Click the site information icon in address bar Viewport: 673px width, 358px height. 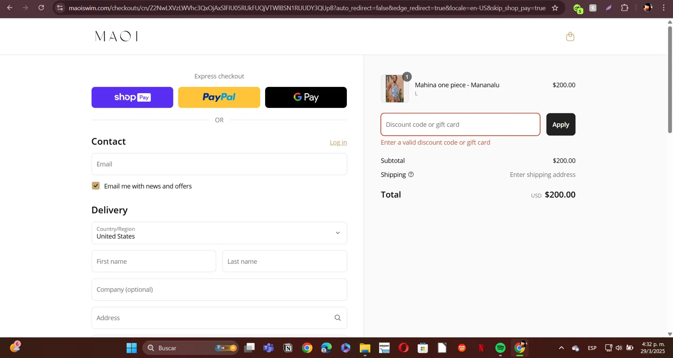(60, 8)
